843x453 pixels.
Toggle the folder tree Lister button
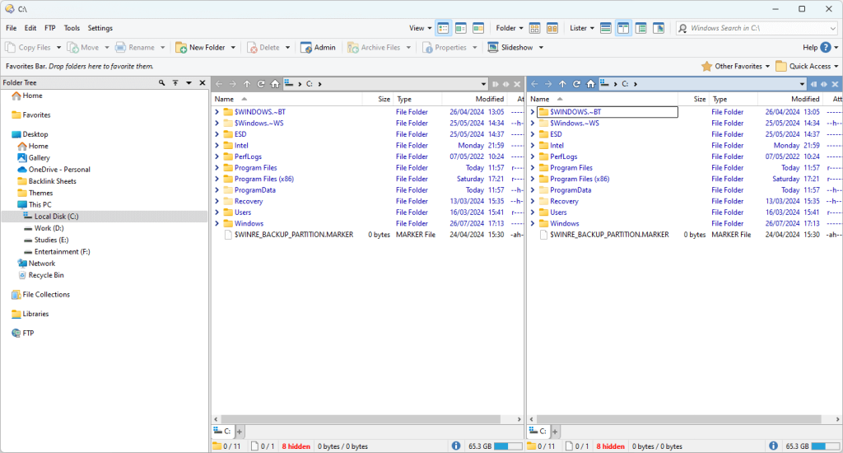tap(641, 28)
